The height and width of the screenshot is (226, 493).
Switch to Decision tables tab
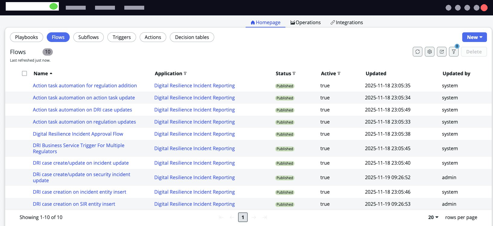(192, 37)
